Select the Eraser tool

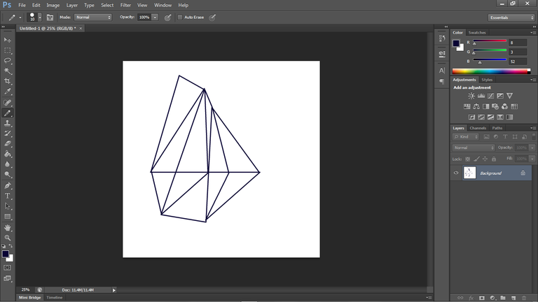tap(7, 144)
